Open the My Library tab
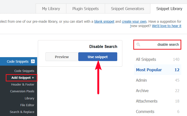 click(x=51, y=9)
